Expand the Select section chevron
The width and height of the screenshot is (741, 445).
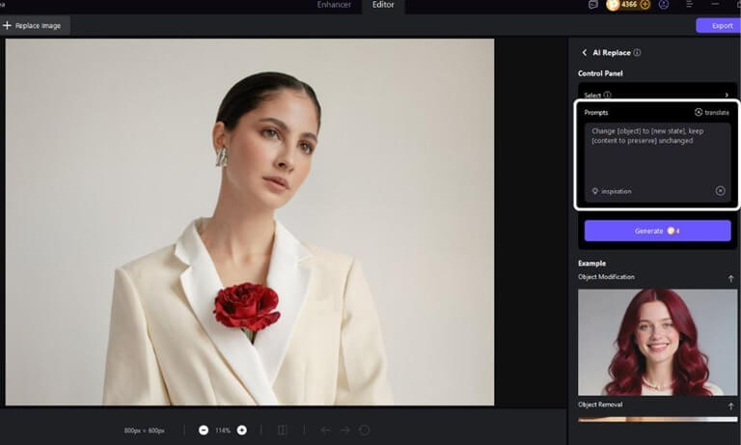pos(727,95)
